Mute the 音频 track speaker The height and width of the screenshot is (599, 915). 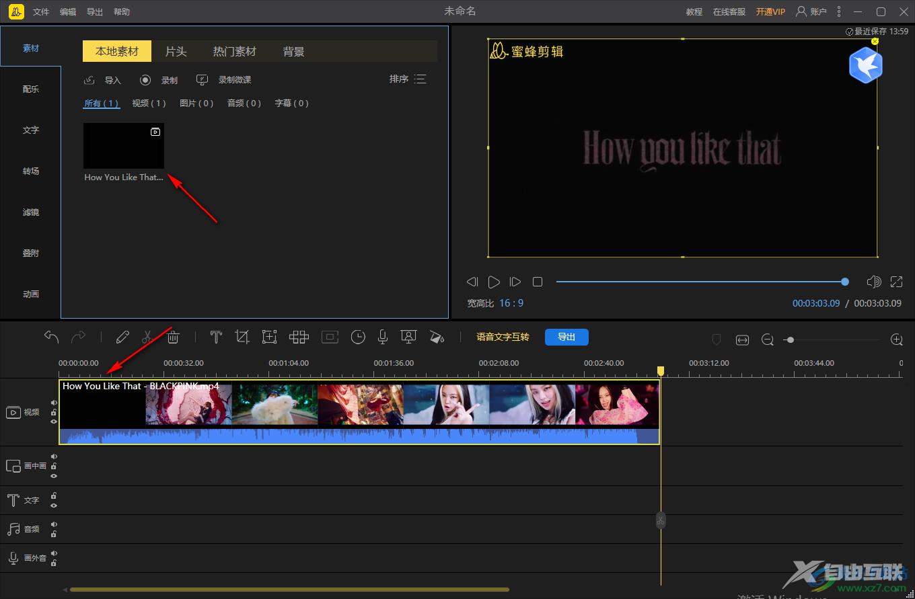click(54, 524)
